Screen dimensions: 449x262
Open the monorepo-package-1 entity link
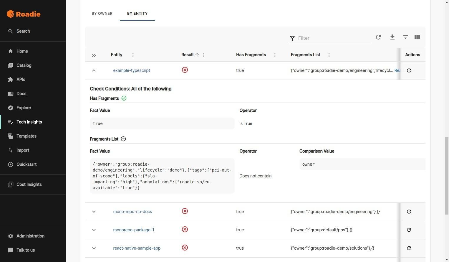(134, 230)
